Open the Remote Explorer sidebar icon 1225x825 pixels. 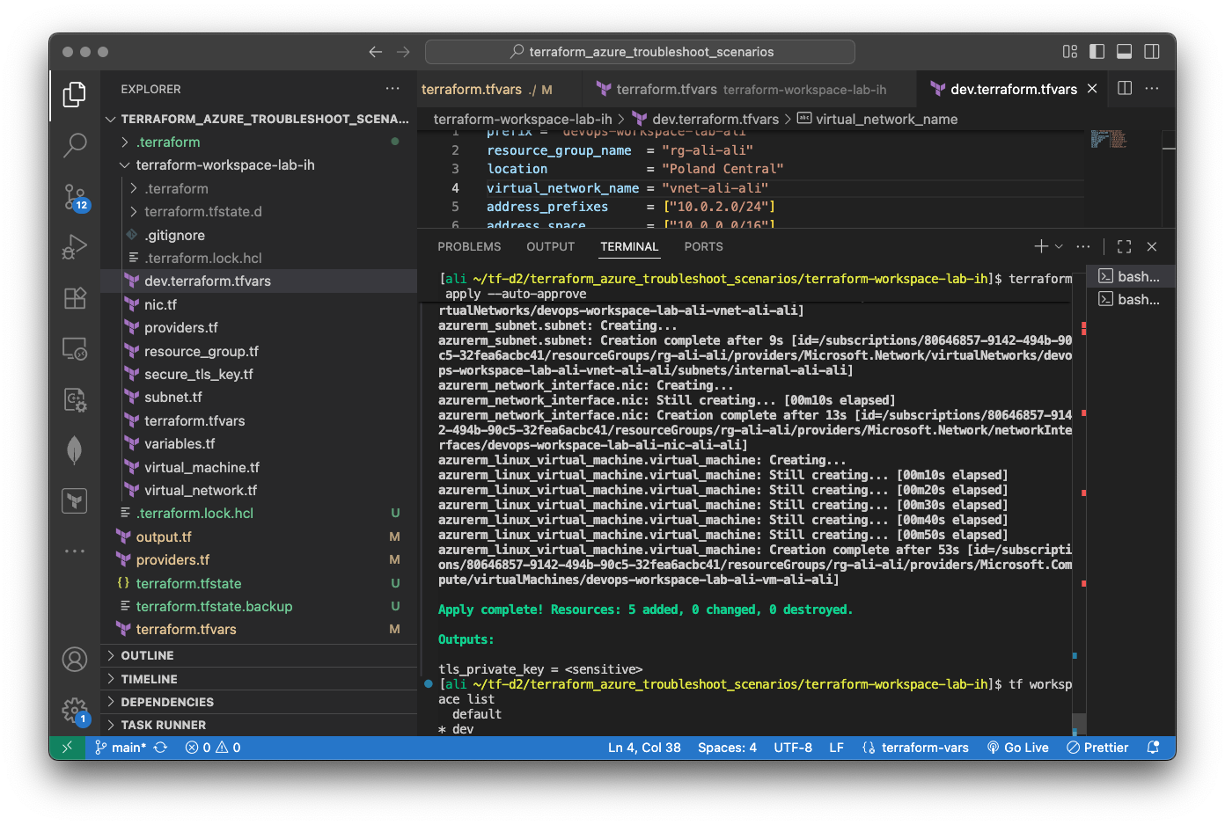pos(75,349)
